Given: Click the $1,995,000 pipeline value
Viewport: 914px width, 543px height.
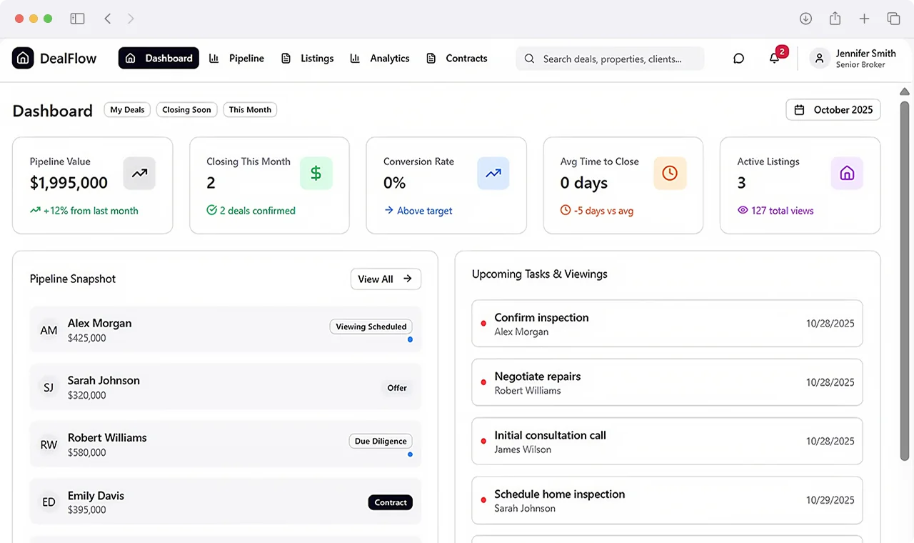Looking at the screenshot, I should 69,183.
